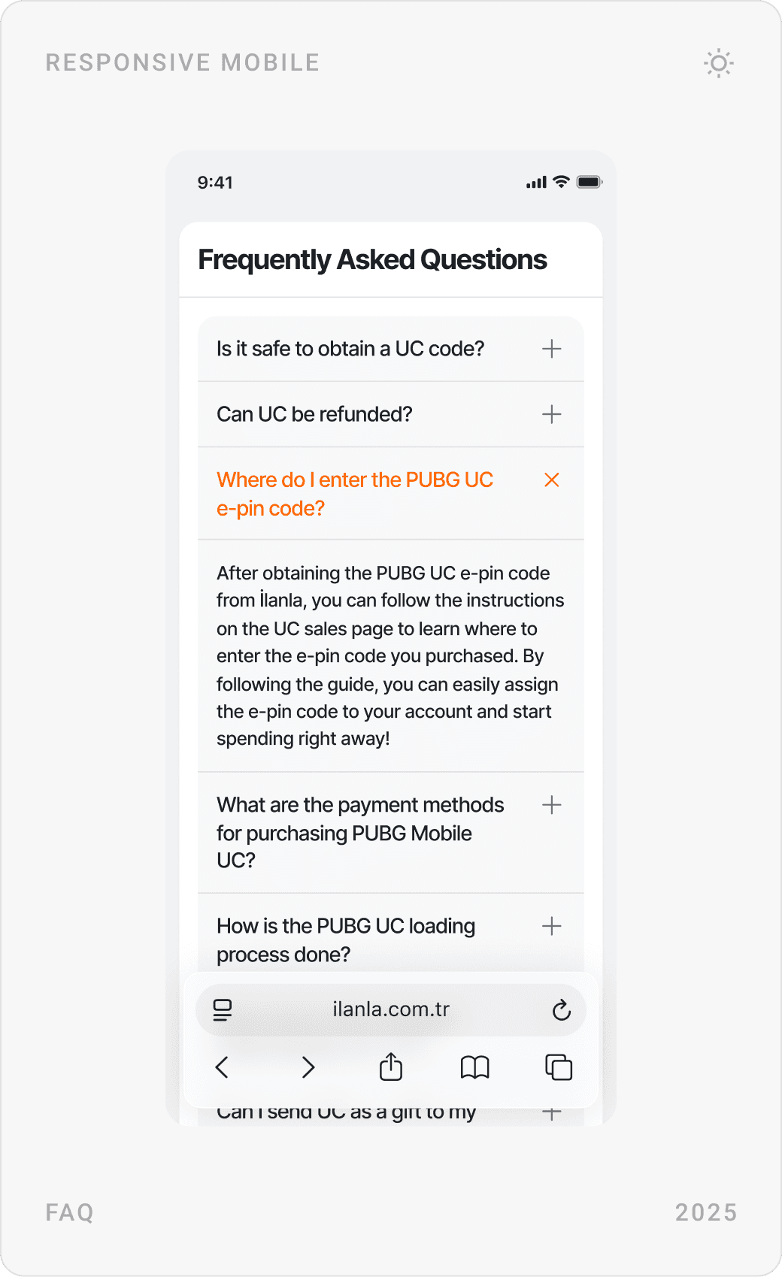Select the 'Where do I enter the PUBG UC e-pin code?' heading
Screen dimensions: 782x1277
(355, 494)
